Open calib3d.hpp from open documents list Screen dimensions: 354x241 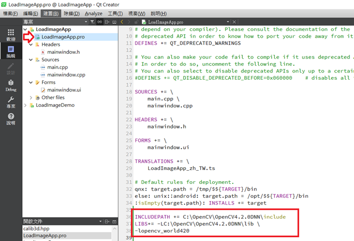pyautogui.click(x=36, y=229)
